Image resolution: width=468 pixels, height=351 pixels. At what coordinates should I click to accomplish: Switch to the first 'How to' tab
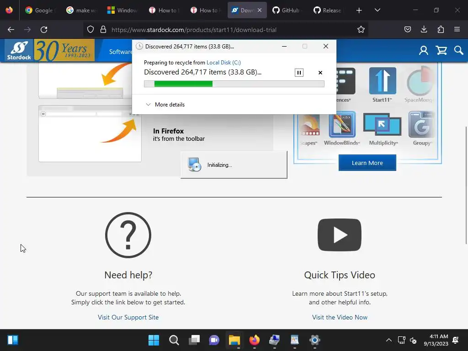click(x=164, y=11)
